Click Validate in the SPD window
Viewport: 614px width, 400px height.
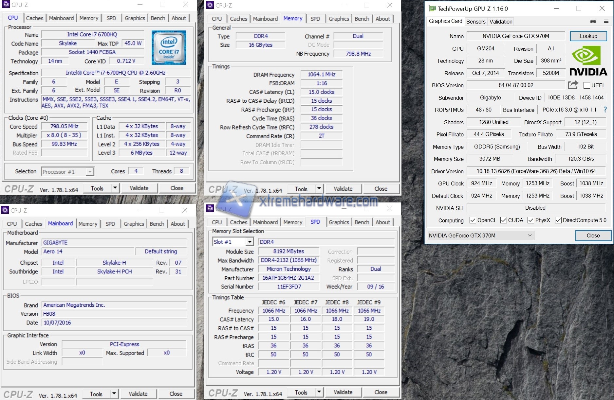[343, 392]
